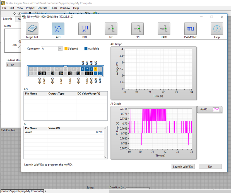Open the Edit menu
This screenshot has width=231, height=193.
12,8
